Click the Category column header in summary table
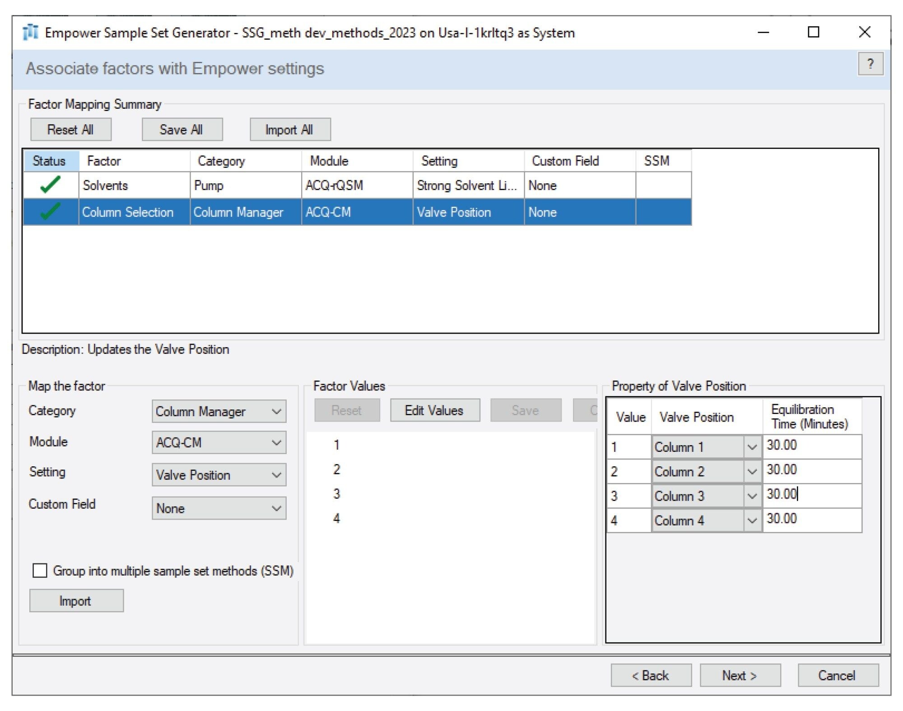This screenshot has height=711, width=903. pos(246,161)
